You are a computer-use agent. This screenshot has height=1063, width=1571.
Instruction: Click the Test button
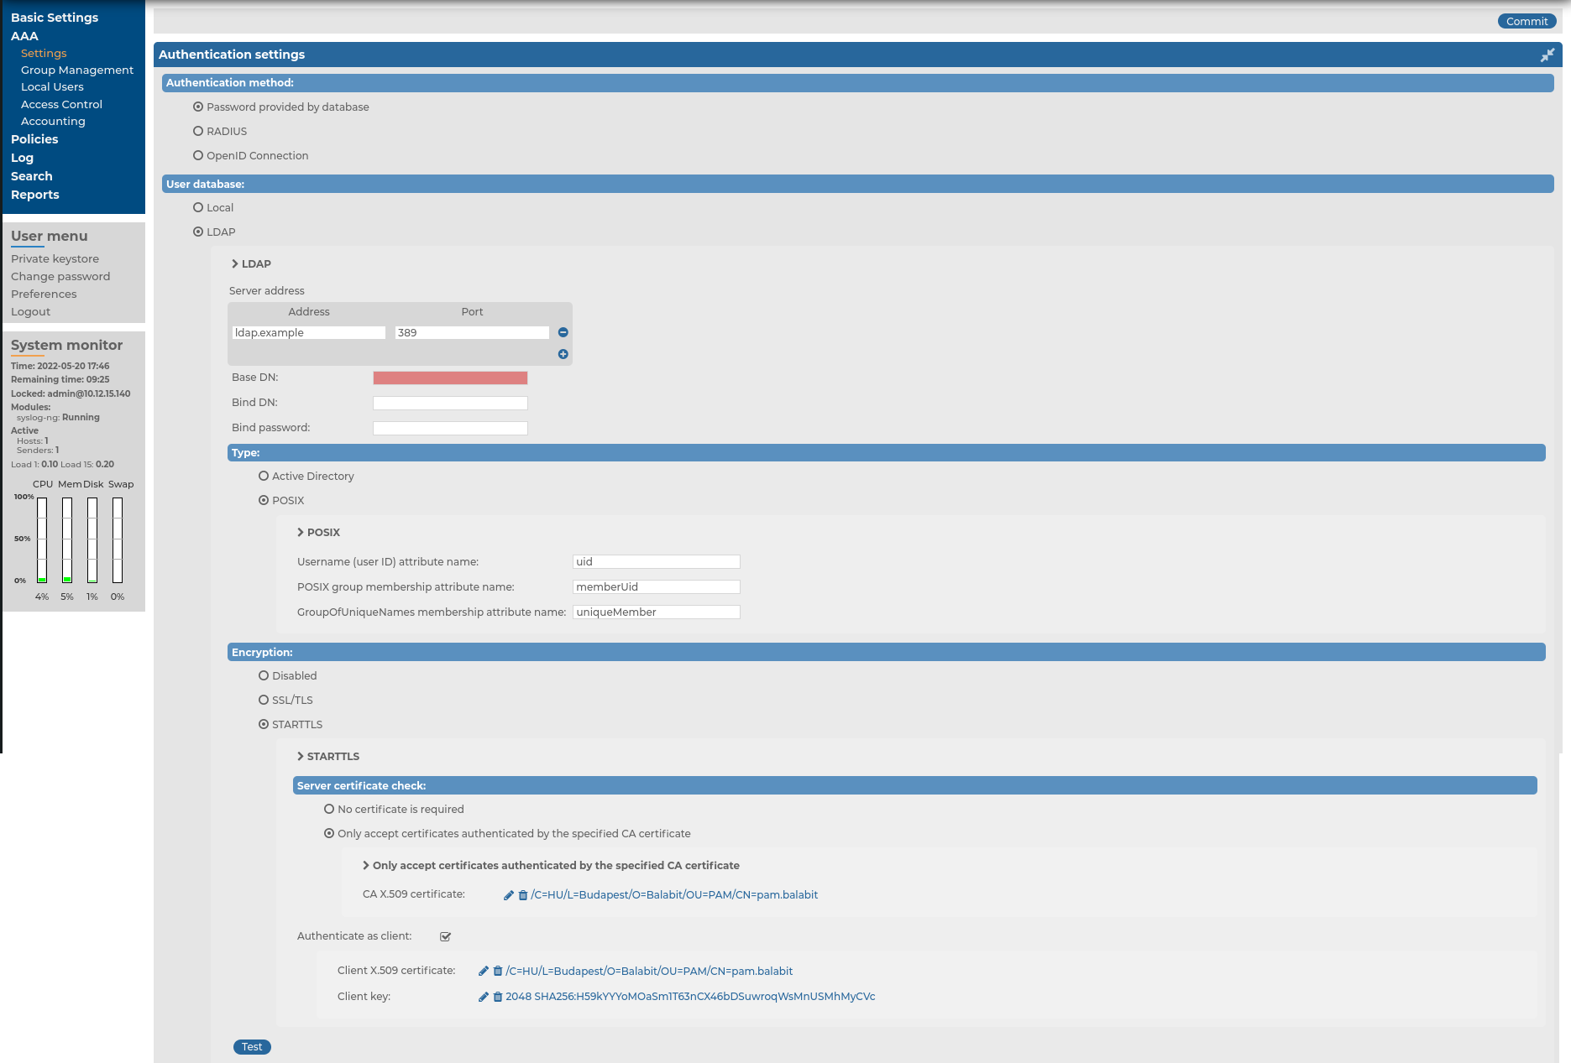pos(252,1046)
